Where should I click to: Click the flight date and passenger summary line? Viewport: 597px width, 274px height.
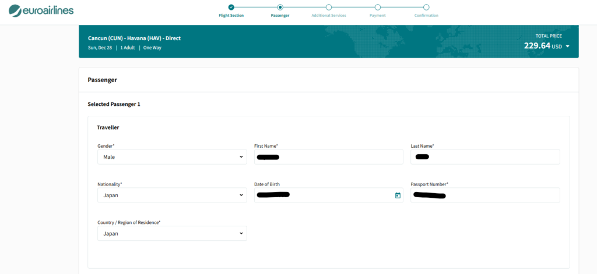(124, 48)
